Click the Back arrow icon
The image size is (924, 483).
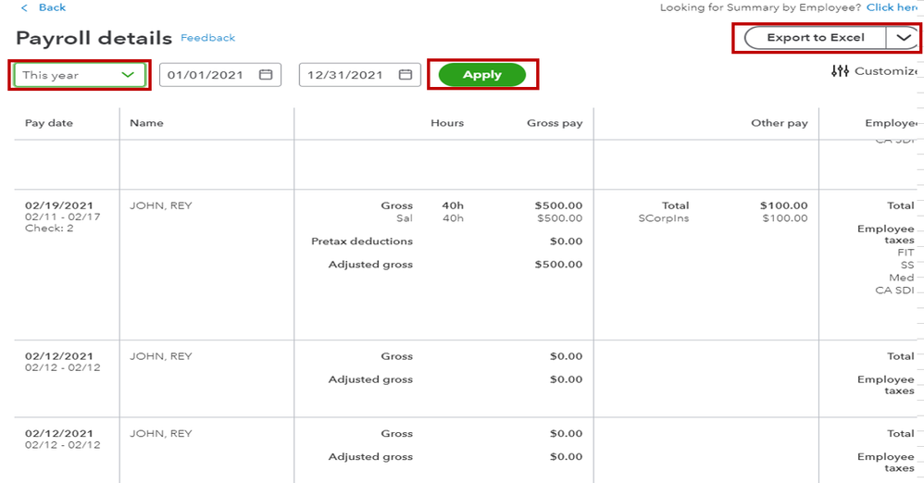(x=24, y=7)
